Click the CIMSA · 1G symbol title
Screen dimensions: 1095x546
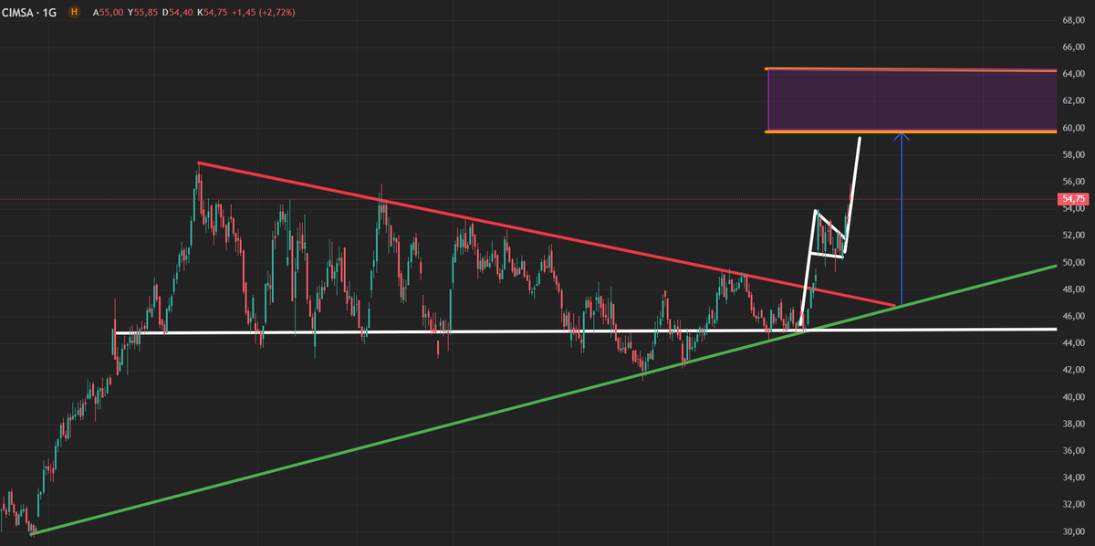[30, 13]
